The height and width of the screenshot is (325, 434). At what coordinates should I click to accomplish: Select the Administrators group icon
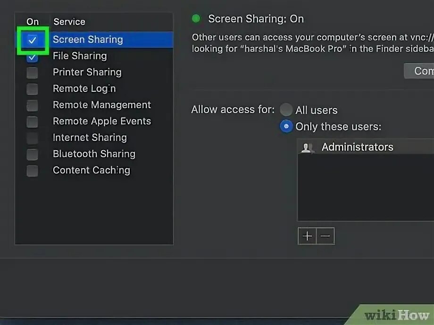pos(307,147)
